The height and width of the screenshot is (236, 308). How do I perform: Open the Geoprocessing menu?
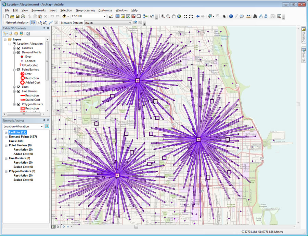(x=85, y=11)
